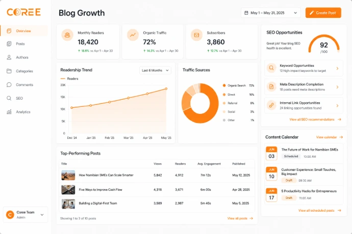Click arrow beside View all SEO recommendations

click(x=339, y=120)
